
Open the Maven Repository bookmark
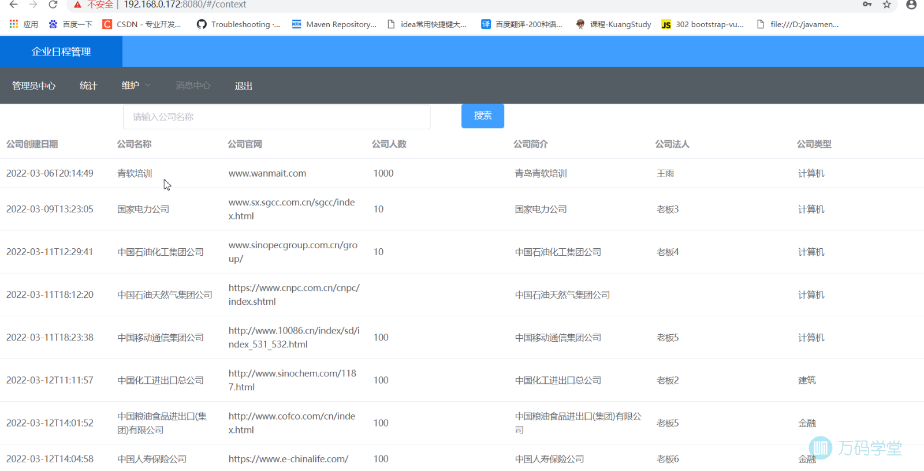pos(334,24)
